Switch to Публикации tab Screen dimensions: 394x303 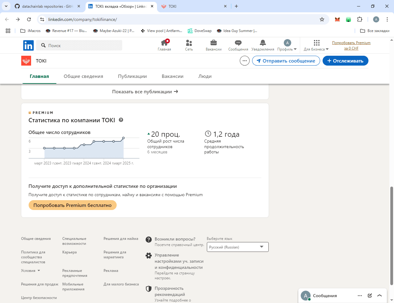pyautogui.click(x=132, y=76)
